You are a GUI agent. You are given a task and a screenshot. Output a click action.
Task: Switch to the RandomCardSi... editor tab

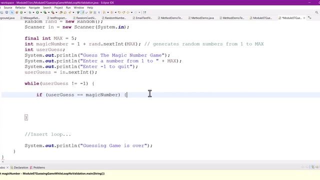pos(84,18)
